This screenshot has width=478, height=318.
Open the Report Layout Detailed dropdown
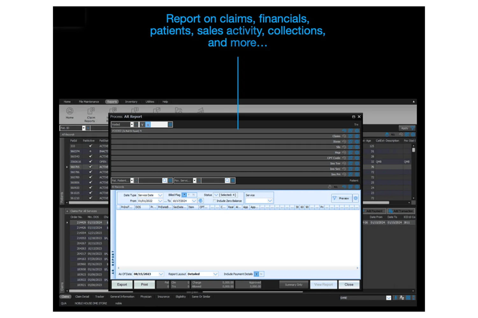(215, 274)
